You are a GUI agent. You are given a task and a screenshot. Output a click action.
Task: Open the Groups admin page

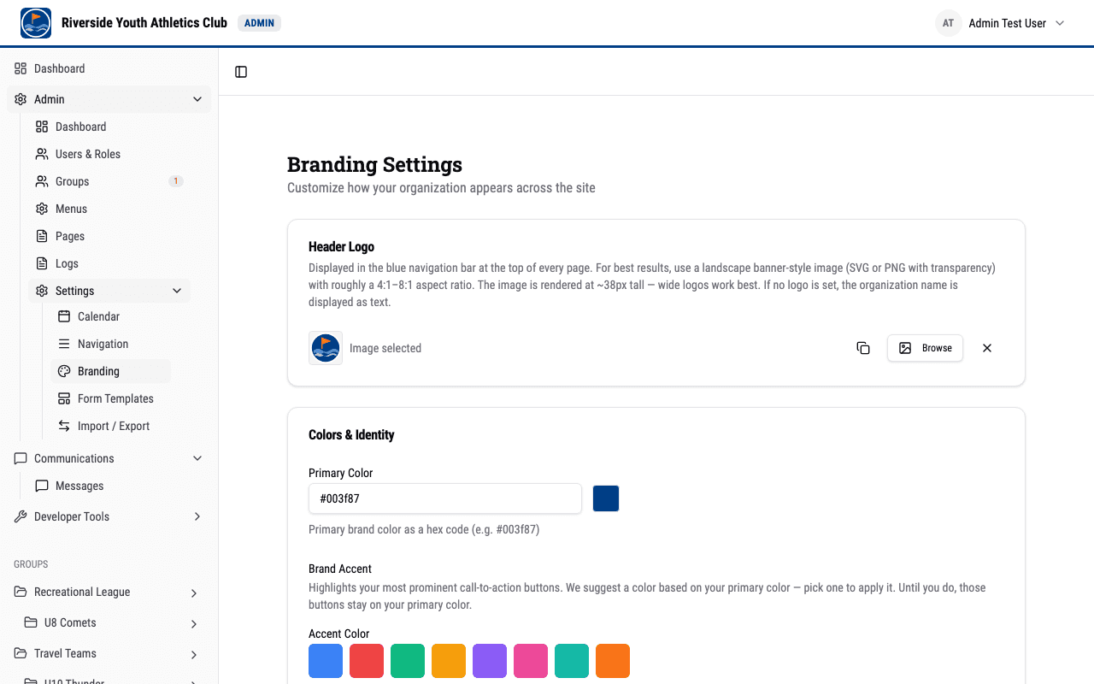tap(109, 181)
